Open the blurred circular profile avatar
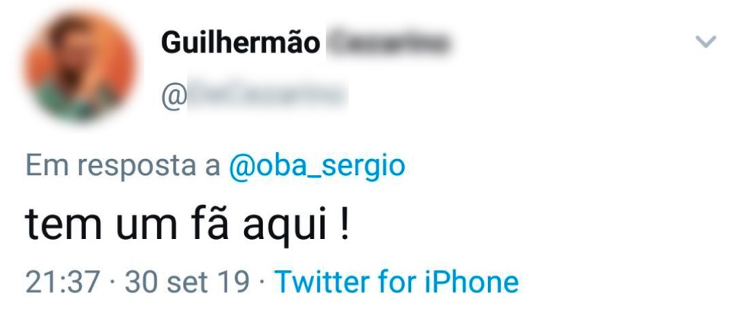This screenshot has height=322, width=741. (x=80, y=66)
